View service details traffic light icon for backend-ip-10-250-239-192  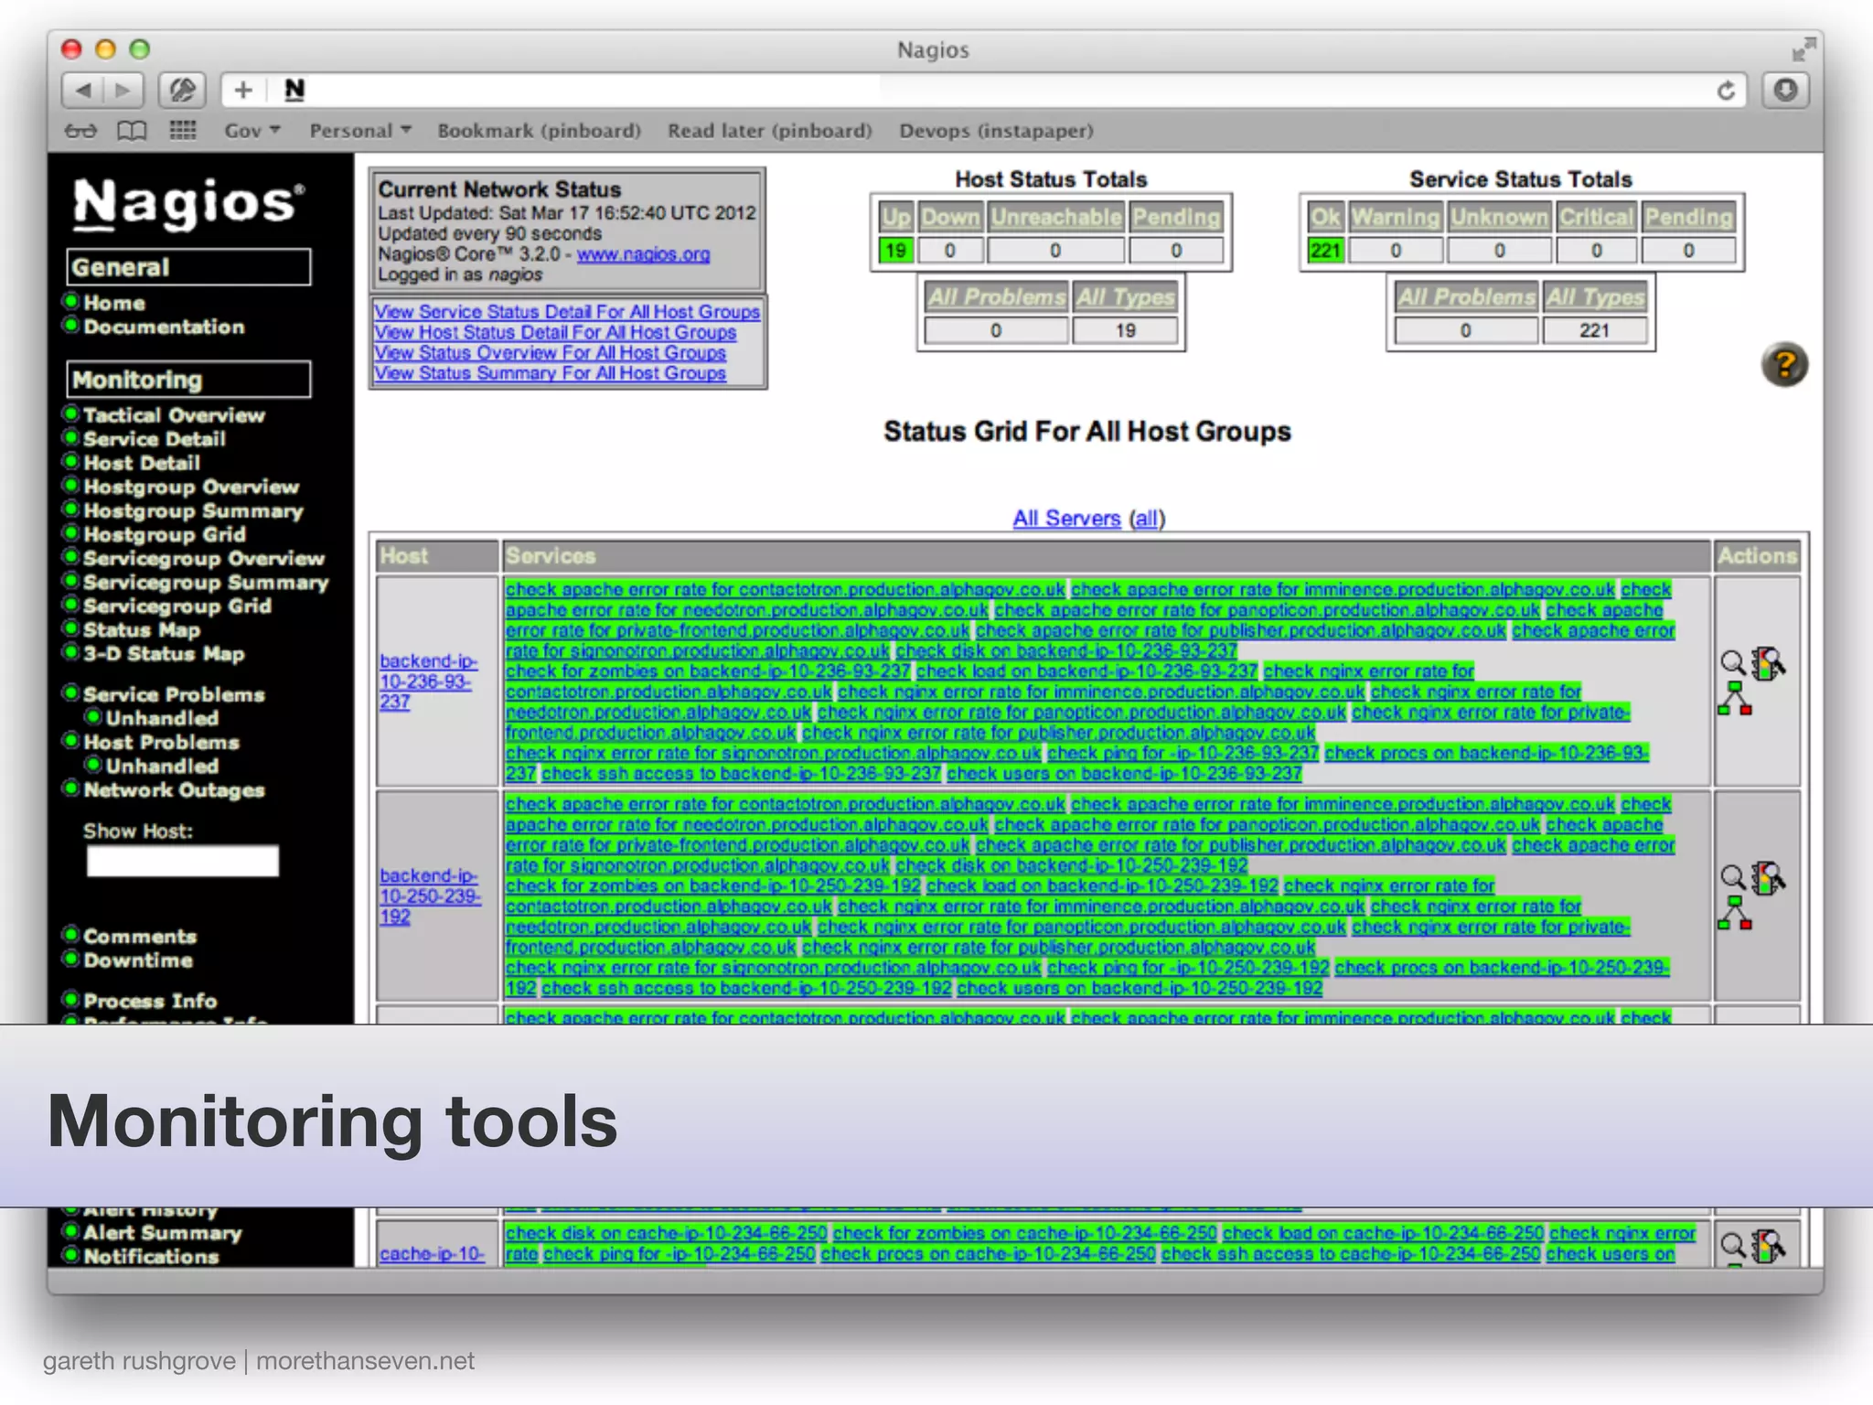tap(1768, 877)
